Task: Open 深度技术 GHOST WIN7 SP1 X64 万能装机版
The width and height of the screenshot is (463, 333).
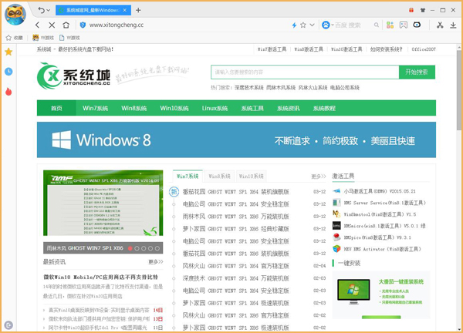Action: pos(235,278)
